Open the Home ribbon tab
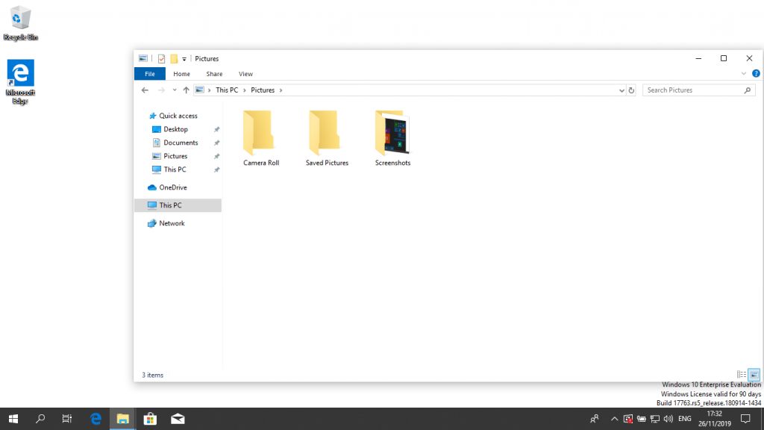 tap(182, 74)
